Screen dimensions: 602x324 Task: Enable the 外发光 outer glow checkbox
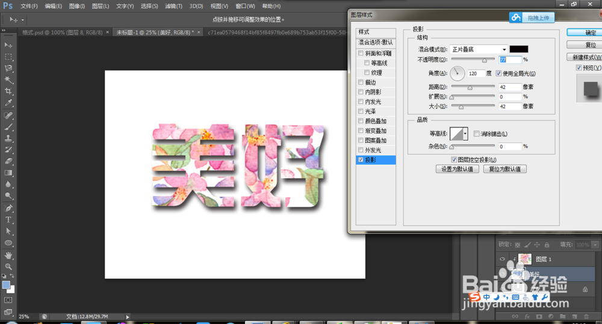(361, 150)
